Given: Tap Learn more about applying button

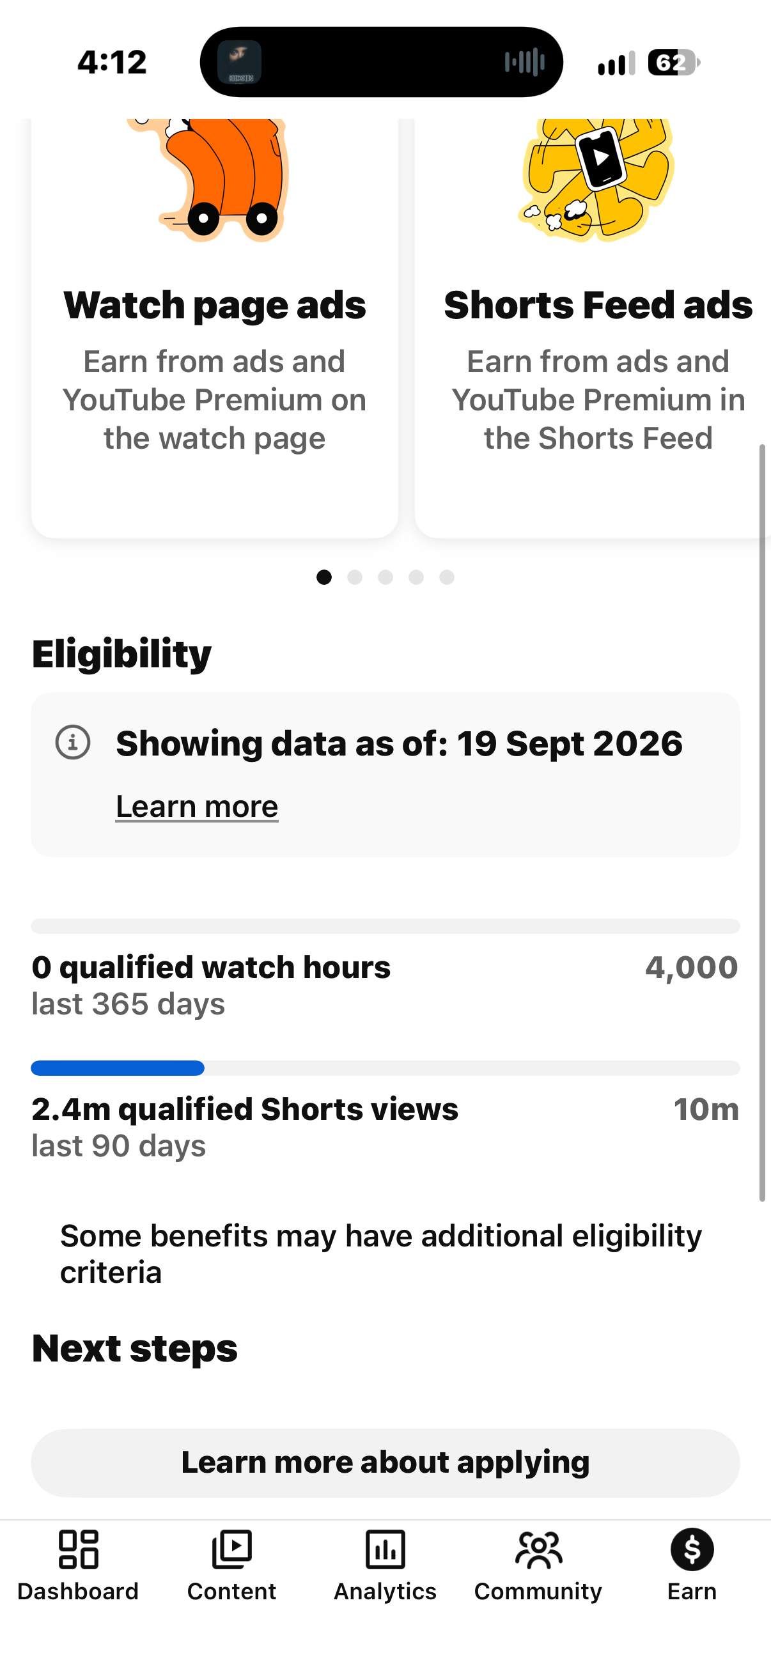Looking at the screenshot, I should (x=385, y=1463).
